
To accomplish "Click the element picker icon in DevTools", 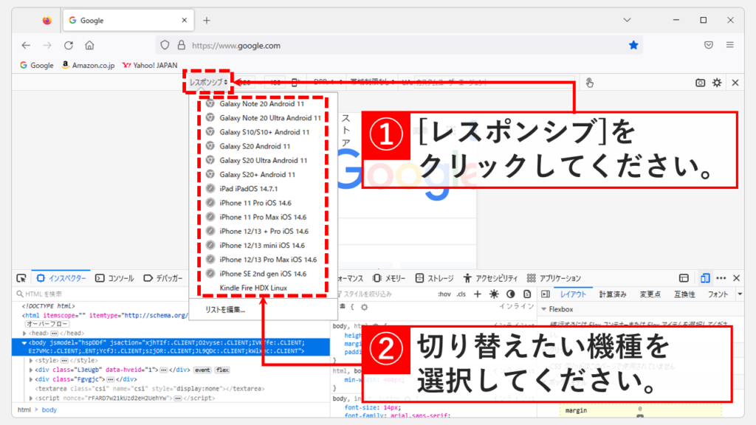I will pos(21,278).
